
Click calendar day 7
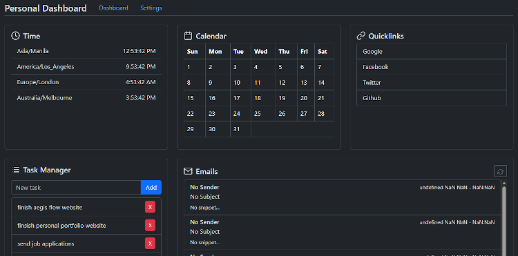[x=325, y=67]
